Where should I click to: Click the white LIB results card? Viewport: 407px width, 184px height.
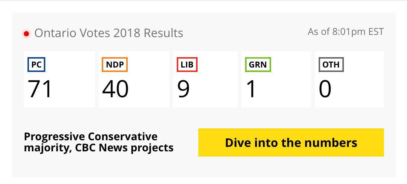tap(205, 79)
